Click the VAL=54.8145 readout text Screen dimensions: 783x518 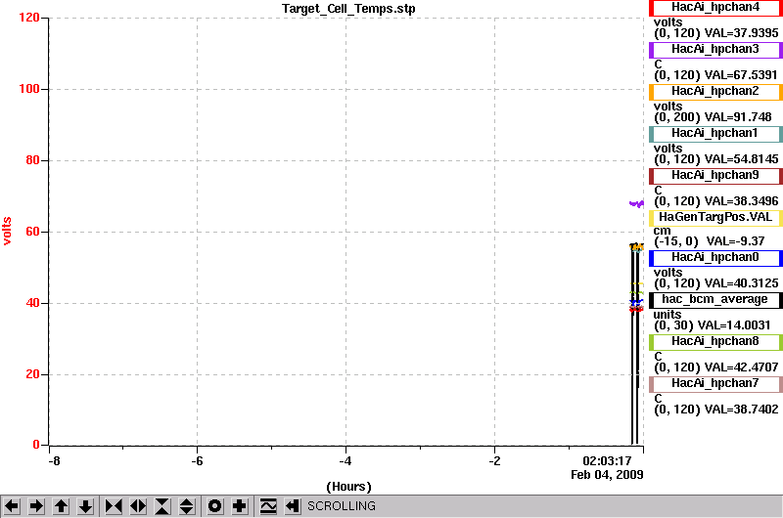click(741, 159)
